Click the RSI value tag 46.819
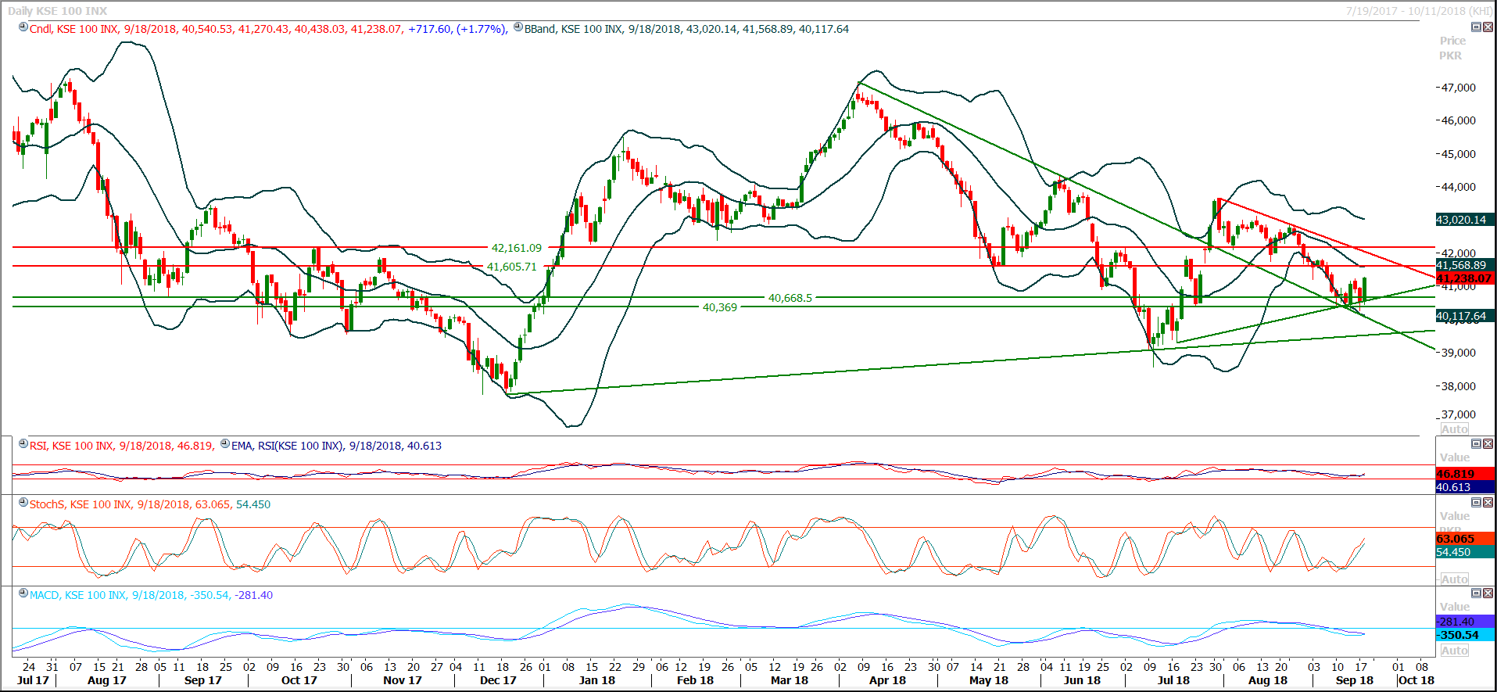Image resolution: width=1497 pixels, height=692 pixels. 1466,474
